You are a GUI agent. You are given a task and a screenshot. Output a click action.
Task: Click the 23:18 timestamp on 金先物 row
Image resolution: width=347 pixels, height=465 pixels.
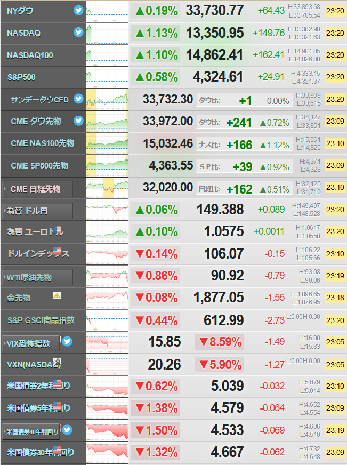pos(335,298)
